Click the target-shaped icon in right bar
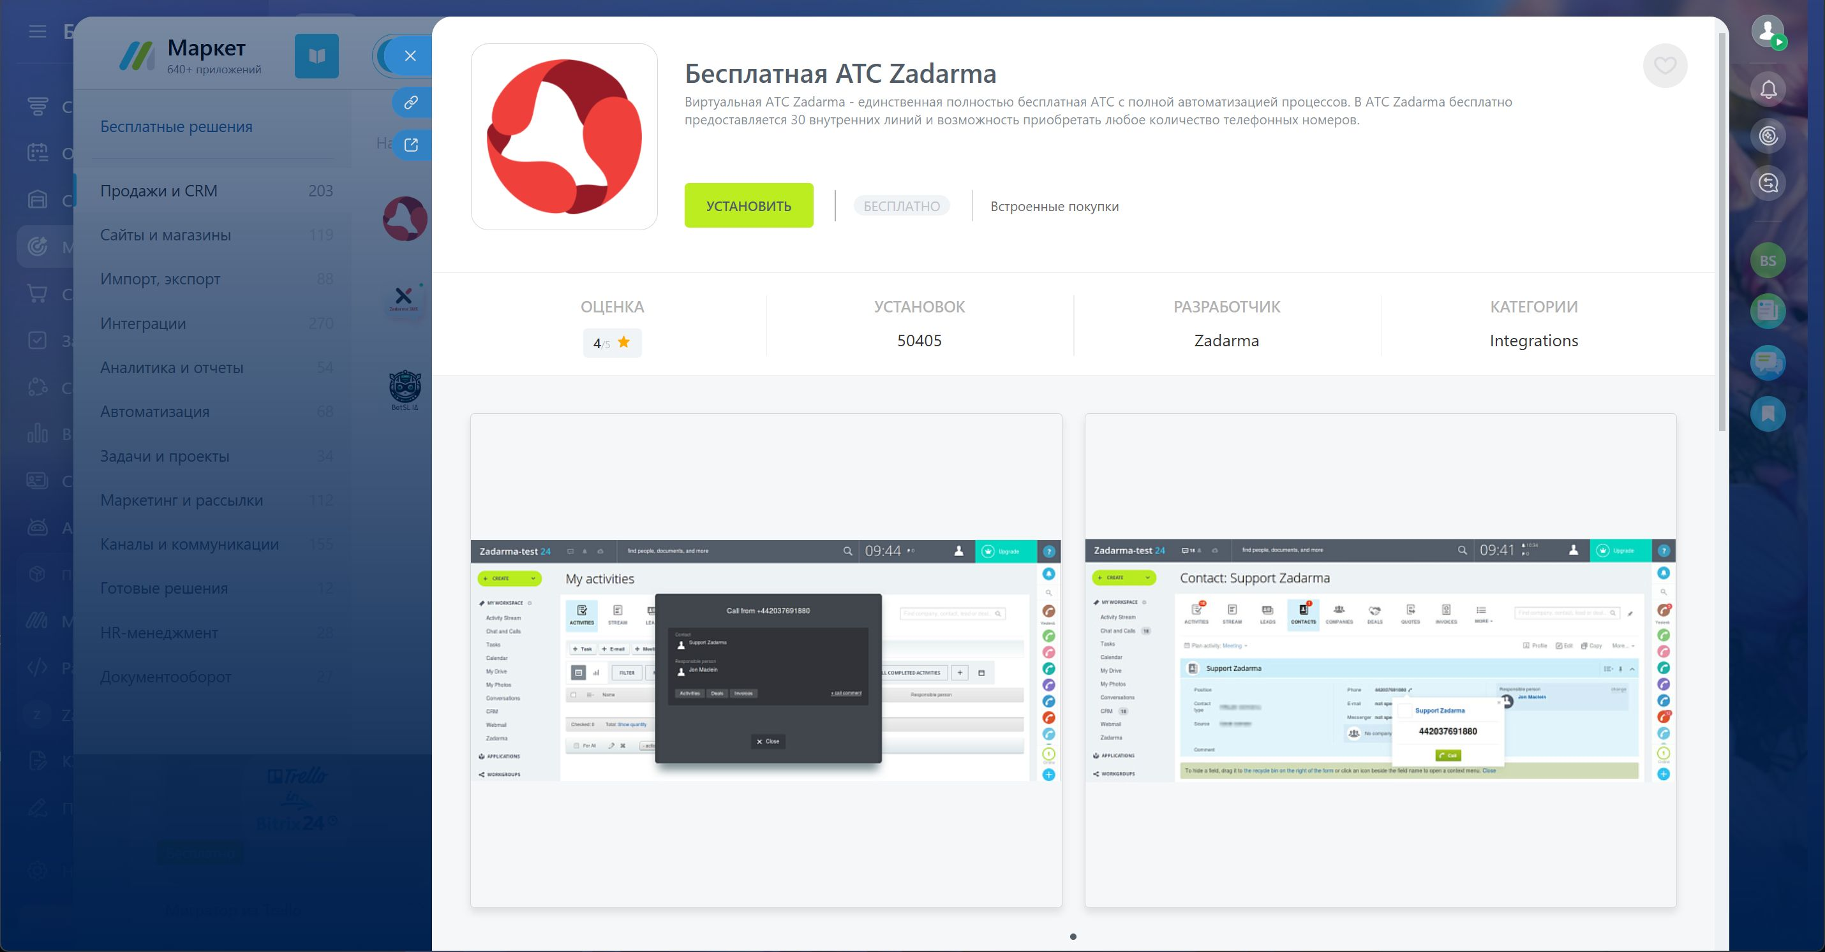1825x952 pixels. coord(1768,136)
